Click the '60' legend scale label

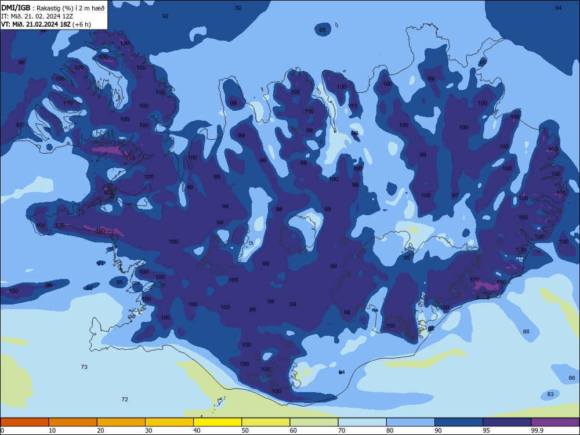click(293, 430)
